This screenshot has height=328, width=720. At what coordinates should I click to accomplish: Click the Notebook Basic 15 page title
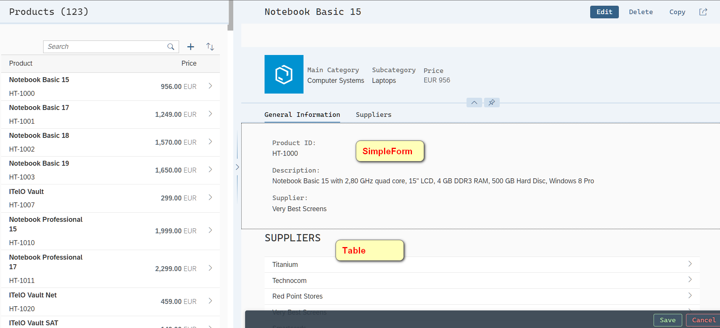pos(313,12)
